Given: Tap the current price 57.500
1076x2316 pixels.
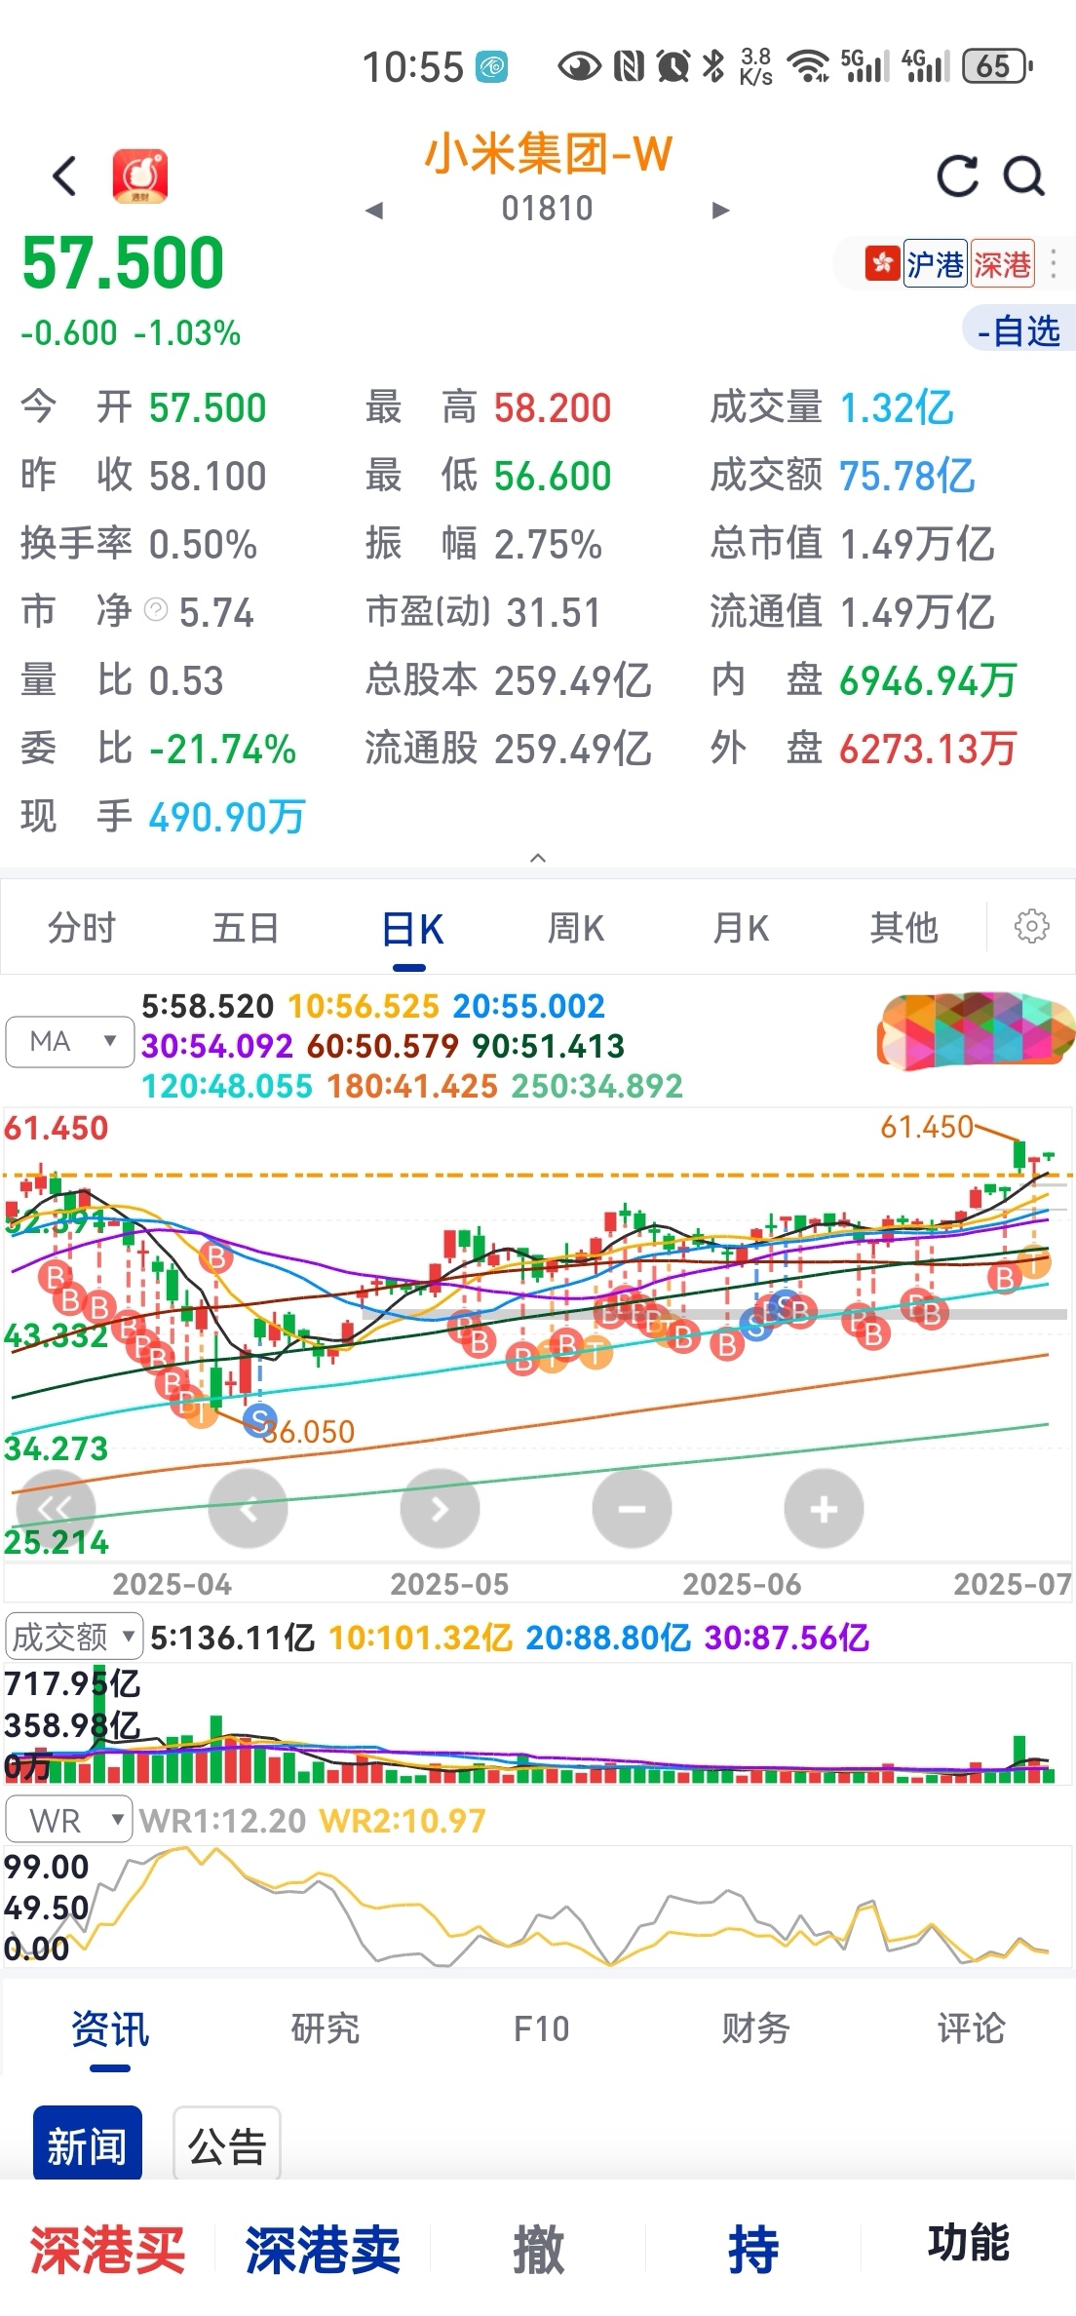Looking at the screenshot, I should click(x=123, y=263).
